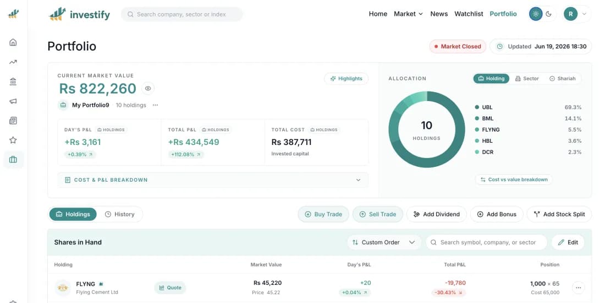Screen dimensions: 616x303
Task: Focus the company, sector or index search
Action: coord(182,14)
